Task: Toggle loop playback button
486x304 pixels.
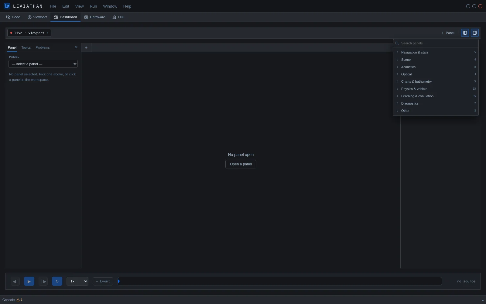Action: [x=57, y=281]
